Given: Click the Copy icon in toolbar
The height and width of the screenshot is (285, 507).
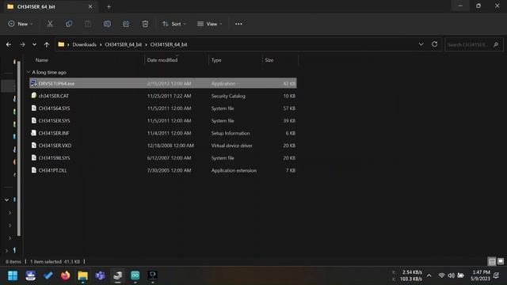Looking at the screenshot, I should point(69,24).
